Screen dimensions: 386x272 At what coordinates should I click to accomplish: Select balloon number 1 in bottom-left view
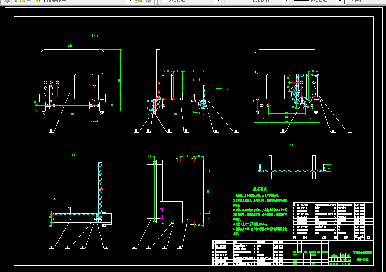52,247
